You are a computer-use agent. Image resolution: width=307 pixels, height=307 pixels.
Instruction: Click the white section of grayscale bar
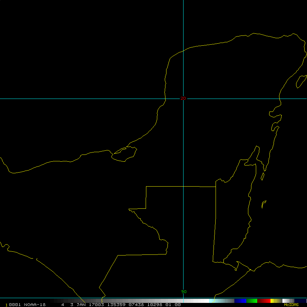(201, 301)
